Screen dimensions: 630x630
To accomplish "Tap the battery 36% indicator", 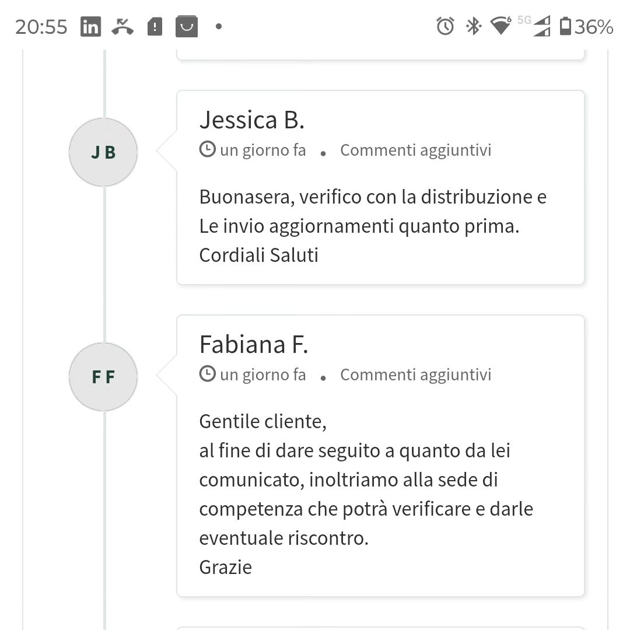I will (586, 26).
